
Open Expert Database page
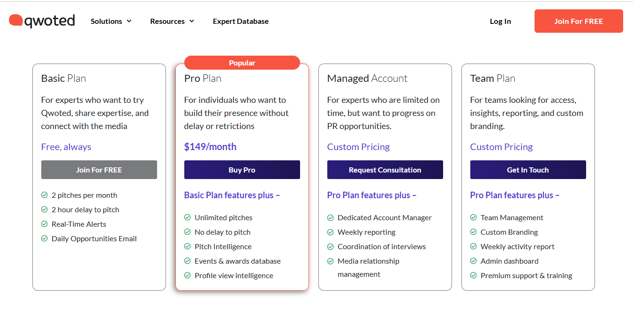(241, 21)
